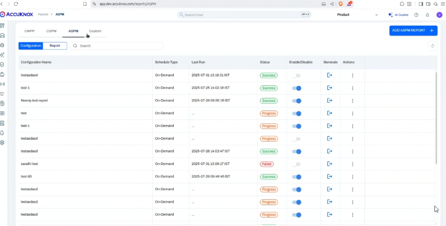Click the AccuKnox logo
Viewport: 446px width, 226px height.
17,14
